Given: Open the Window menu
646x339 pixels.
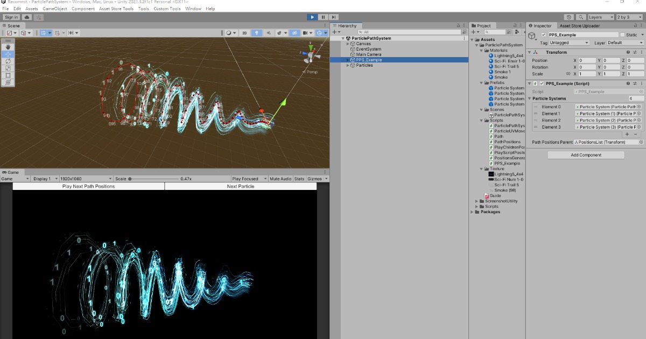Looking at the screenshot, I should (193, 9).
